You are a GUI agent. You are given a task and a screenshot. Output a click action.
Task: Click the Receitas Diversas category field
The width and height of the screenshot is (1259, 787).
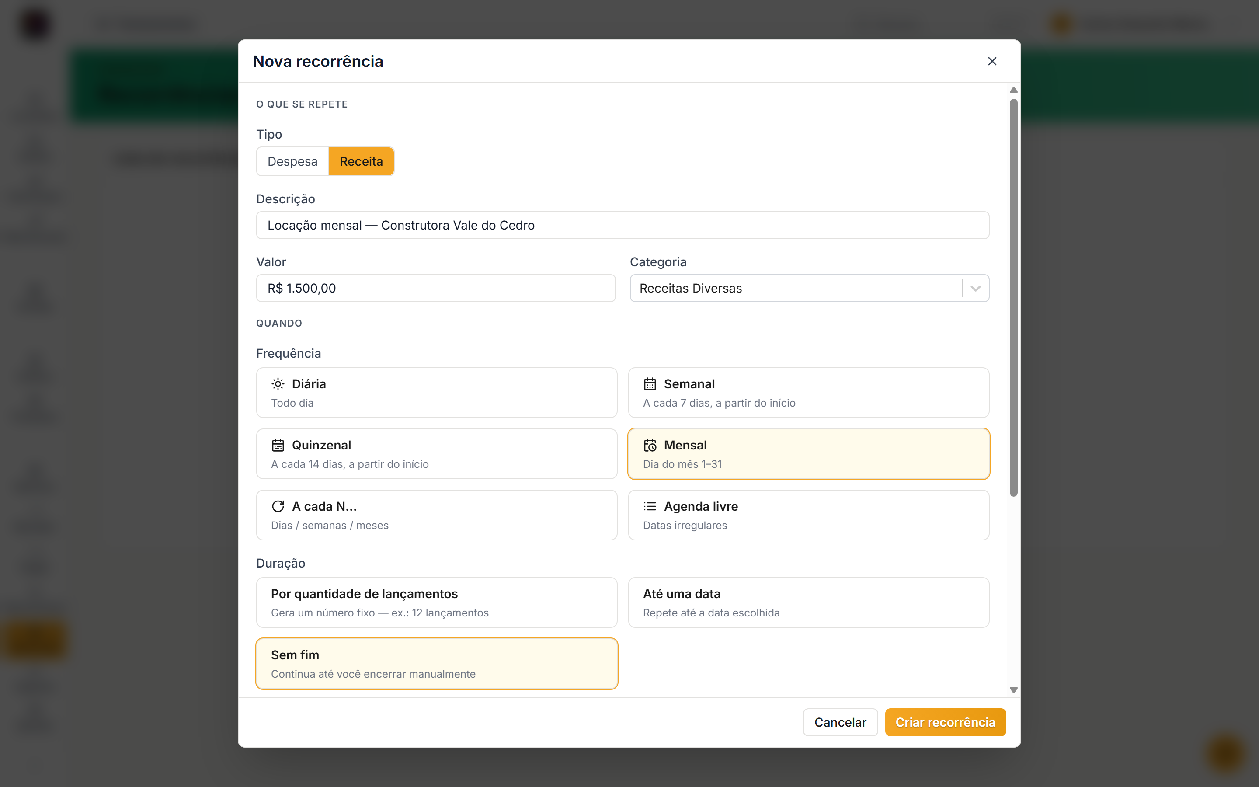pyautogui.click(x=809, y=289)
